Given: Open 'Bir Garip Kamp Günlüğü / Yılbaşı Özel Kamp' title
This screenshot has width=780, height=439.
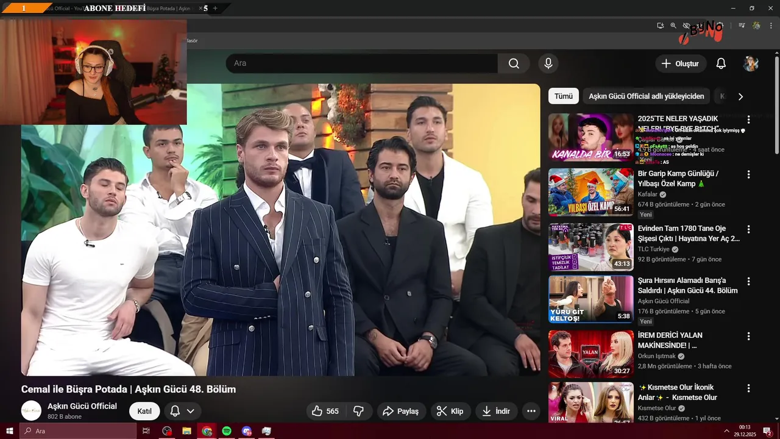Looking at the screenshot, I should [x=678, y=179].
